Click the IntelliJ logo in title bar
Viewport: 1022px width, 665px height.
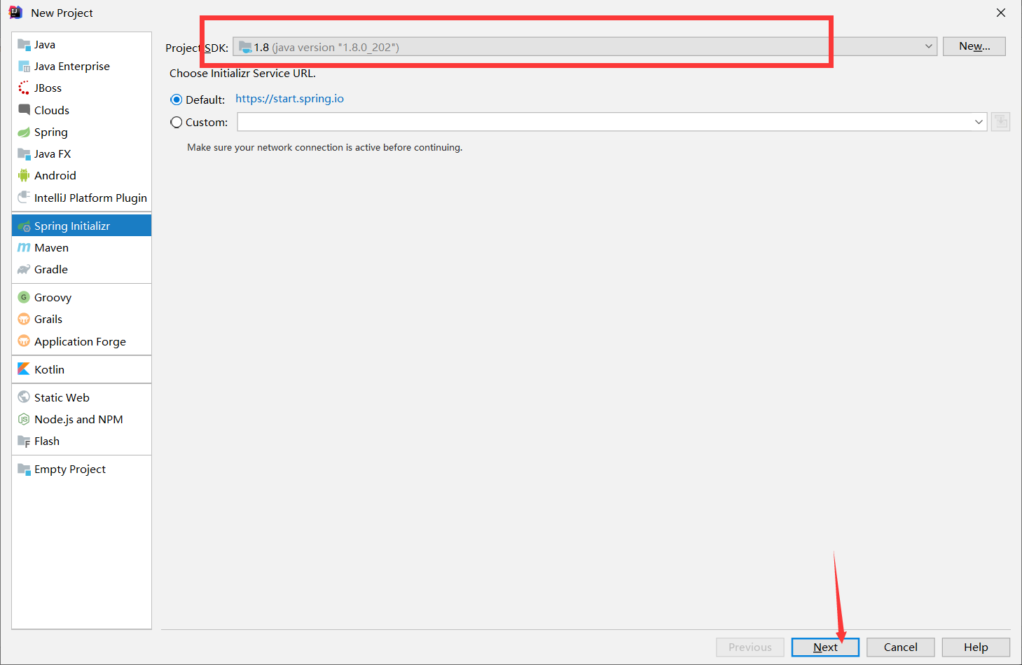click(15, 13)
